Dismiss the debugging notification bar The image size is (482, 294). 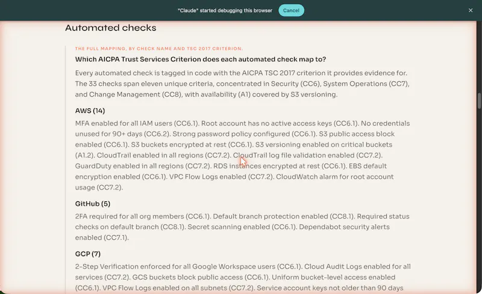coord(471,10)
